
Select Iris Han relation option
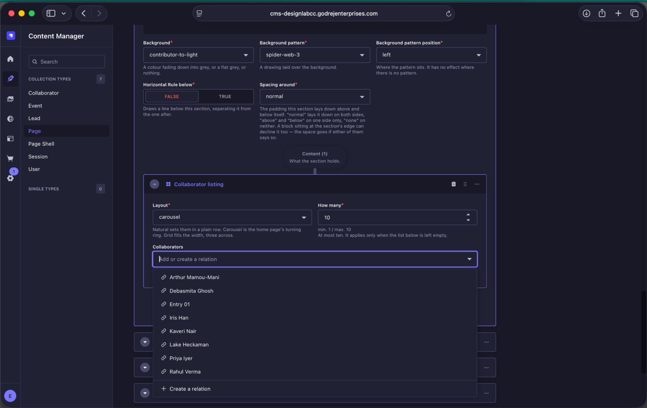tap(315, 318)
